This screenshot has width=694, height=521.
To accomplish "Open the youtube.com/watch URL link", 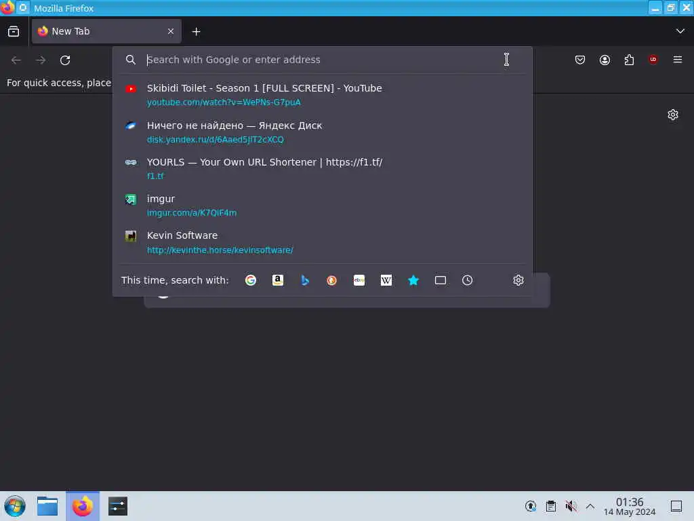I will [x=224, y=102].
